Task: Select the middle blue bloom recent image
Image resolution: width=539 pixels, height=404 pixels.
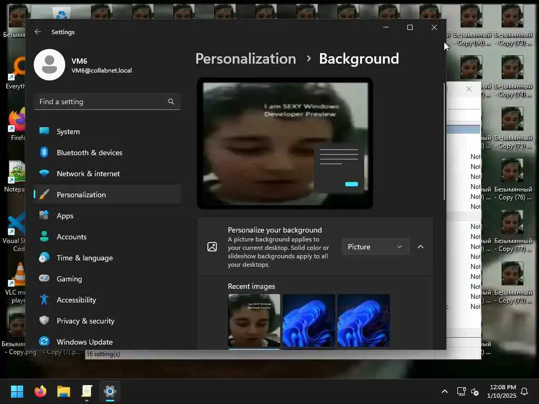Action: (x=308, y=320)
